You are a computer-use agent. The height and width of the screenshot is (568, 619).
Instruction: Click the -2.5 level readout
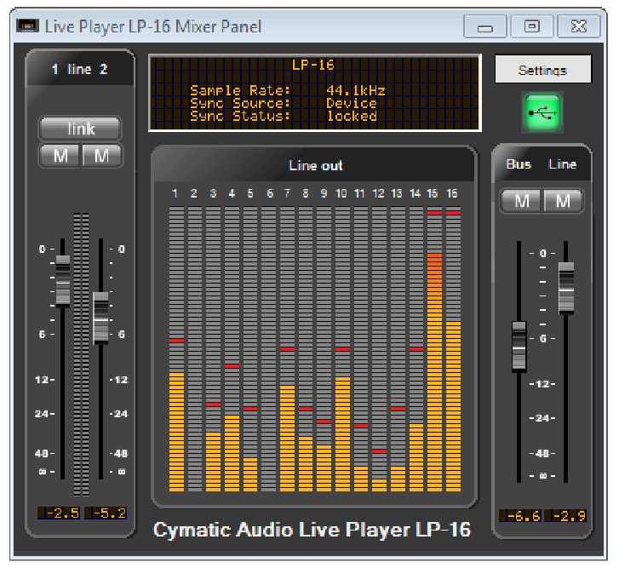point(59,513)
